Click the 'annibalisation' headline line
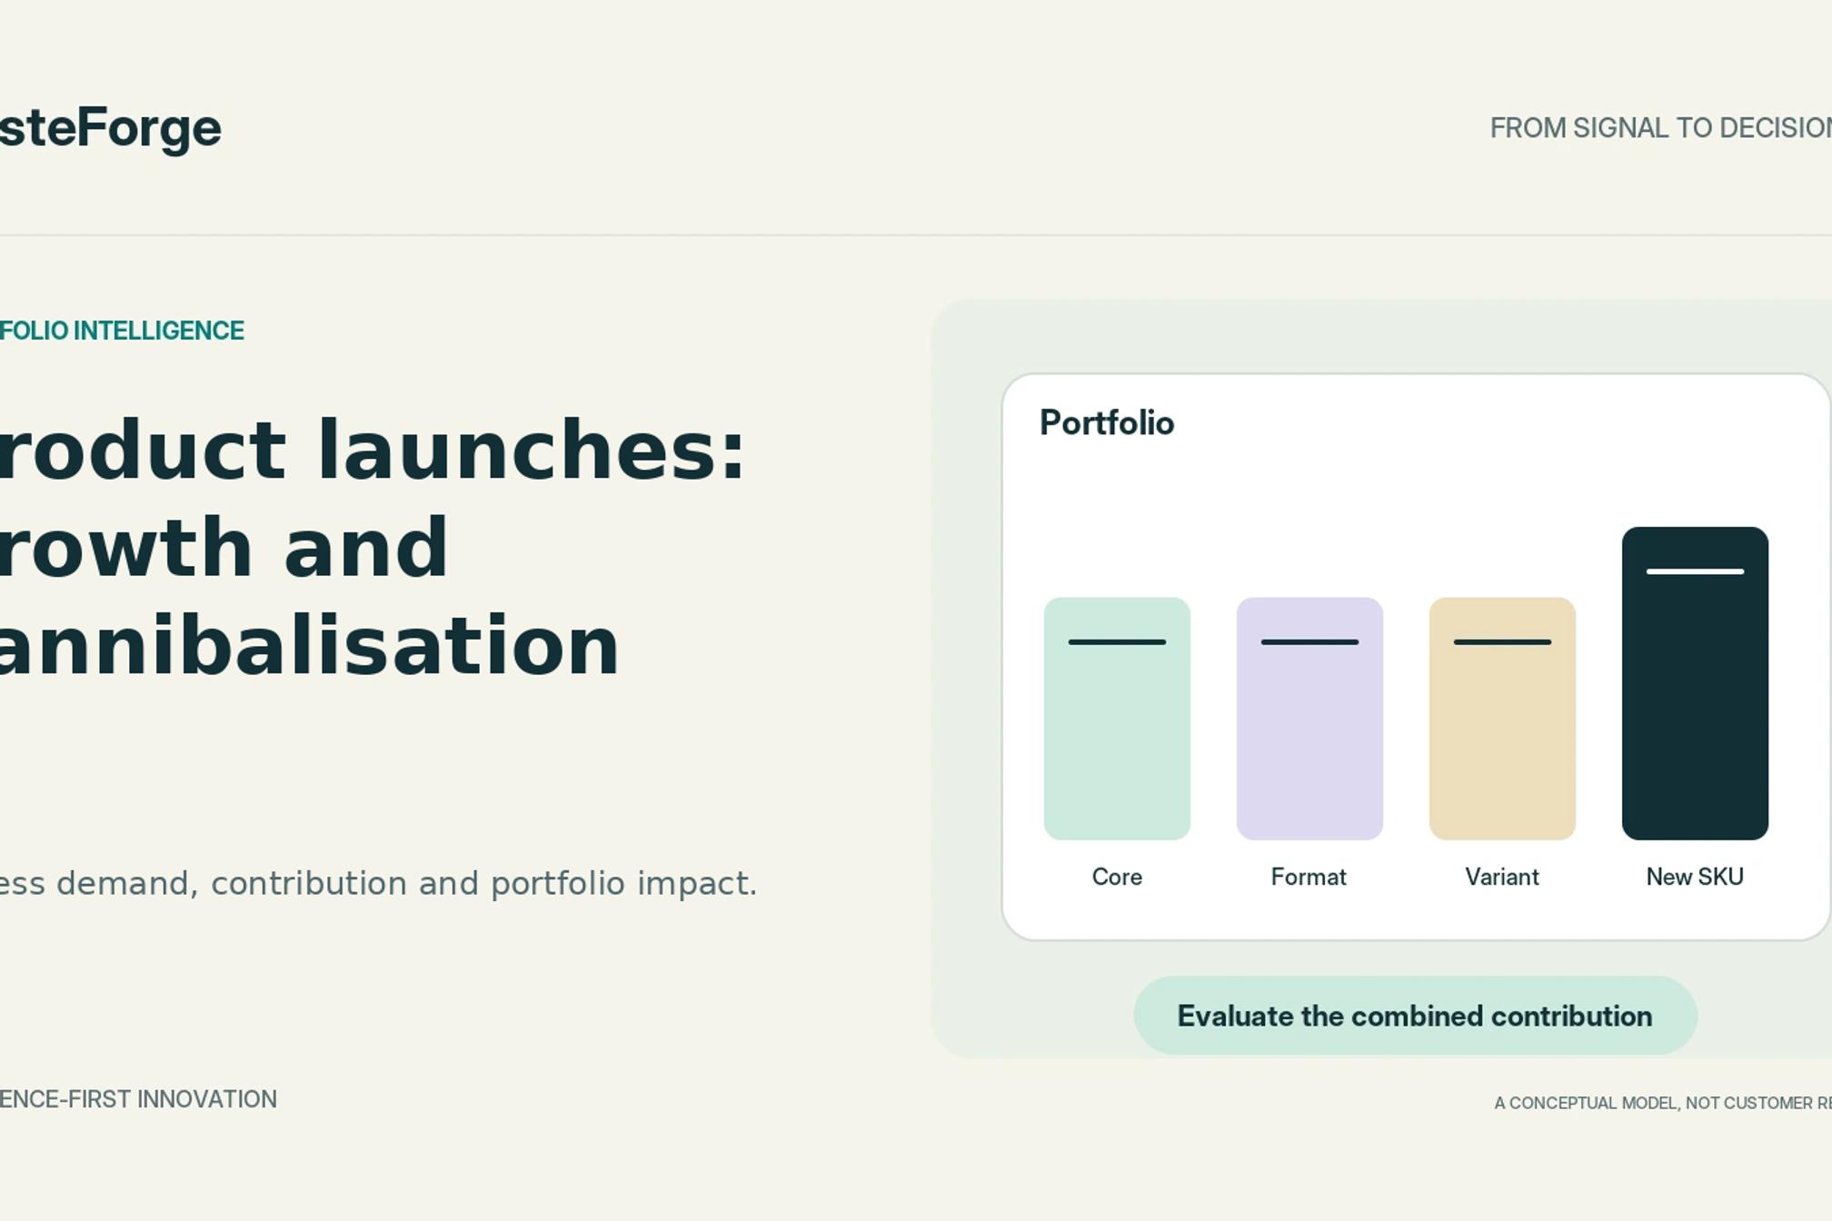This screenshot has width=1832, height=1221. click(x=310, y=646)
